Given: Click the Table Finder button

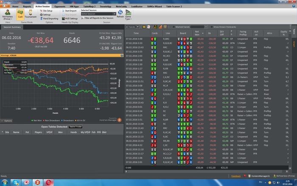Looking at the screenshot, I should [76, 127].
